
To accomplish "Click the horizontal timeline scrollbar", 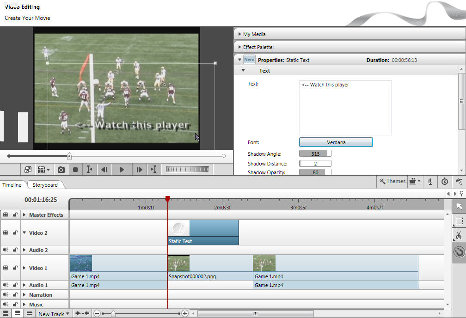I will click(256, 313).
